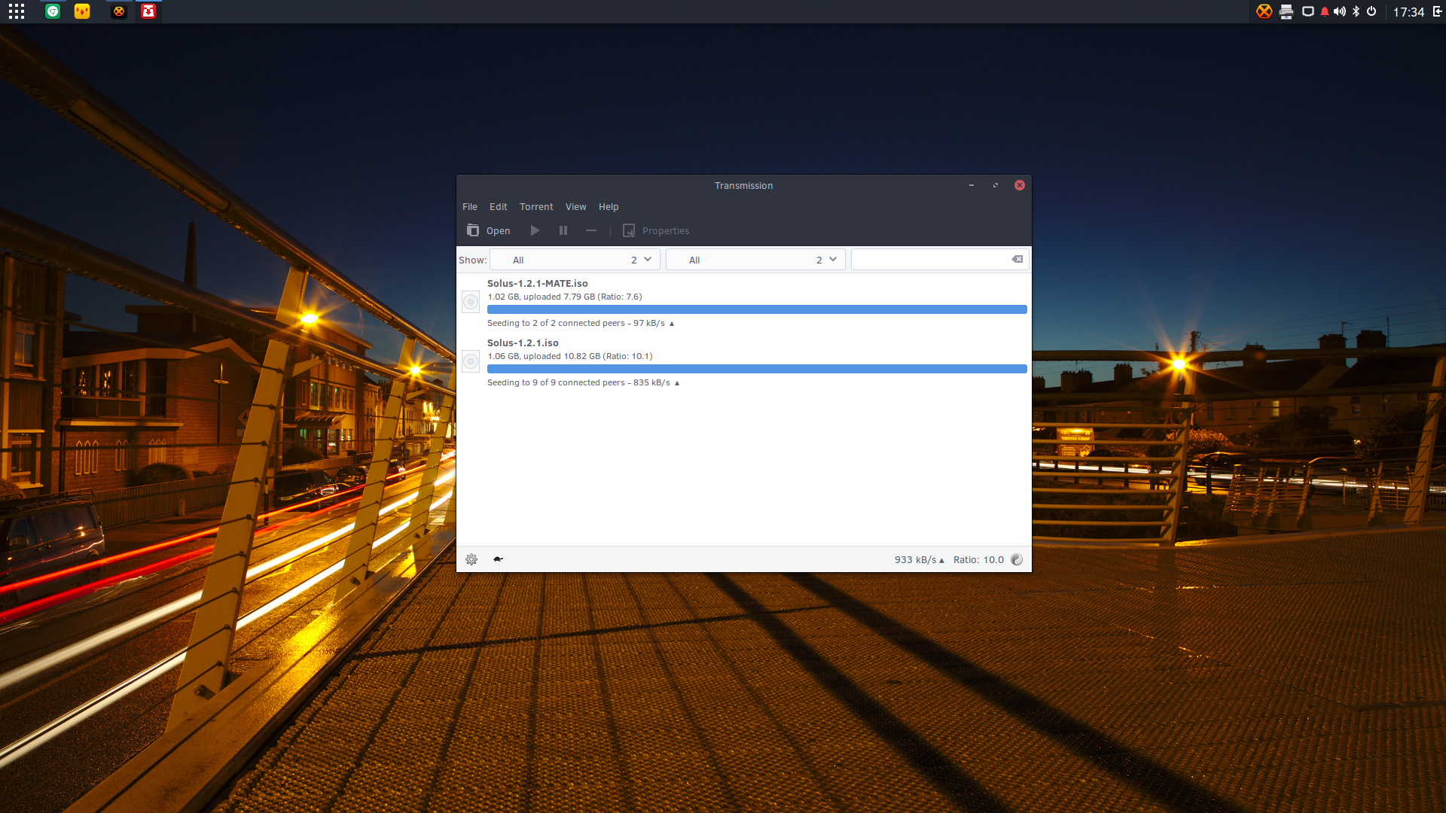Open the Edit menu

click(x=498, y=207)
